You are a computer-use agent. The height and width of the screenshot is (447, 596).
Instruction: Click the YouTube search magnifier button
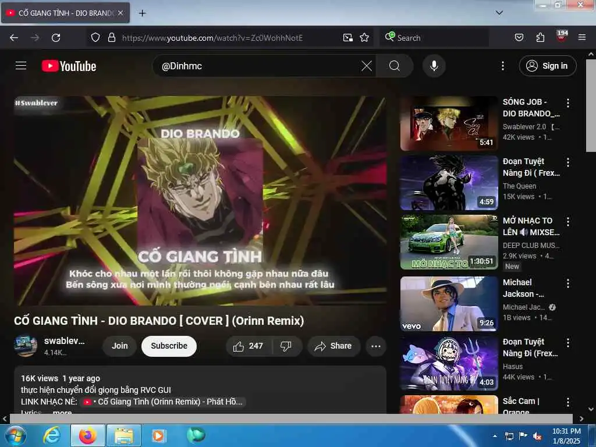click(x=395, y=66)
